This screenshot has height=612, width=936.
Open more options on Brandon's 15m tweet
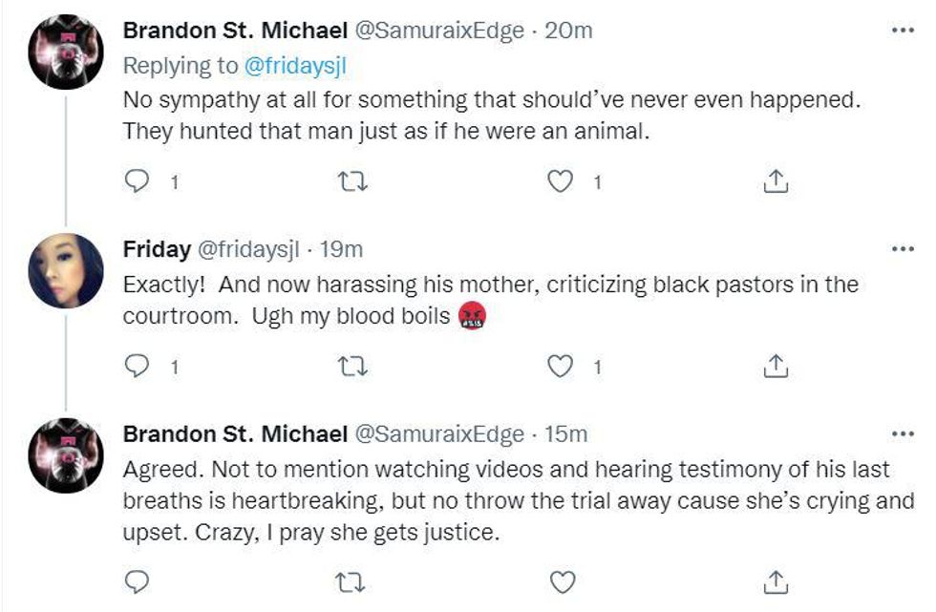click(x=902, y=434)
